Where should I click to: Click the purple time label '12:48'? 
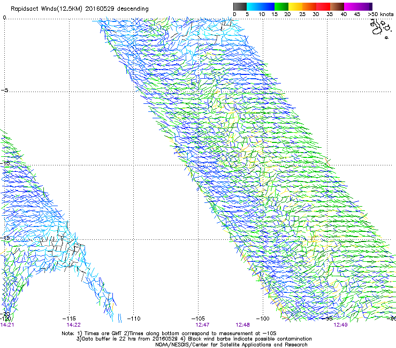(243, 325)
